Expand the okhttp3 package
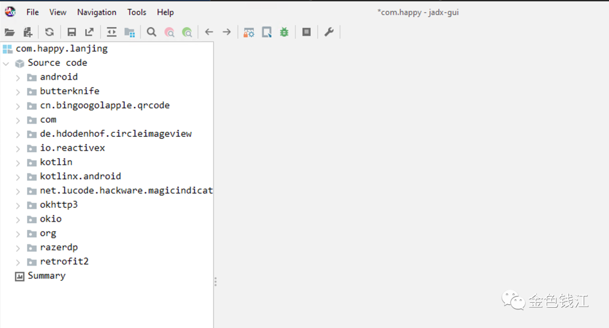The image size is (609, 328). click(x=18, y=205)
